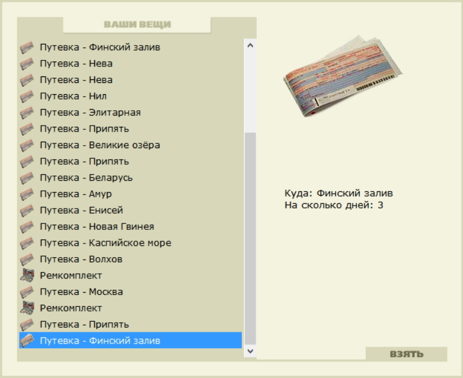The width and height of the screenshot is (463, 378).
Task: Select Путевка - Нева directly below top Финский залив
Action: point(130,63)
